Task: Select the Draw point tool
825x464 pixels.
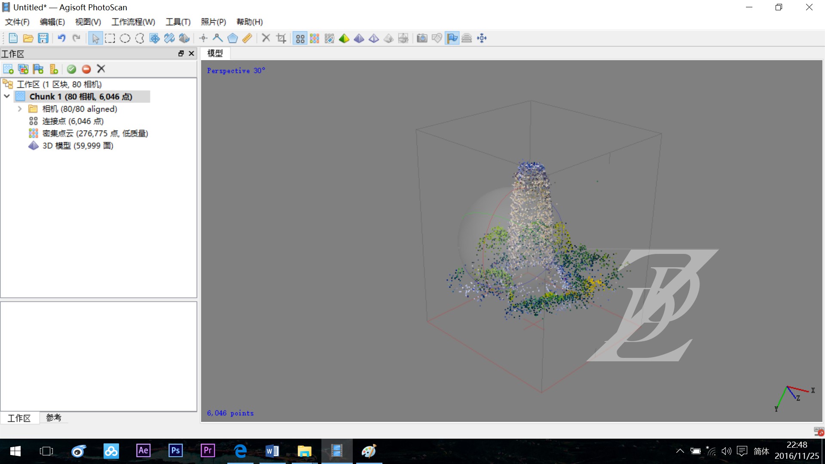Action: pyautogui.click(x=203, y=38)
